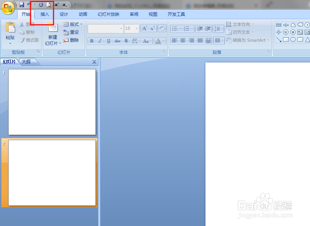Toggle text shadow formatting
The width and height of the screenshot is (310, 226).
point(126,41)
